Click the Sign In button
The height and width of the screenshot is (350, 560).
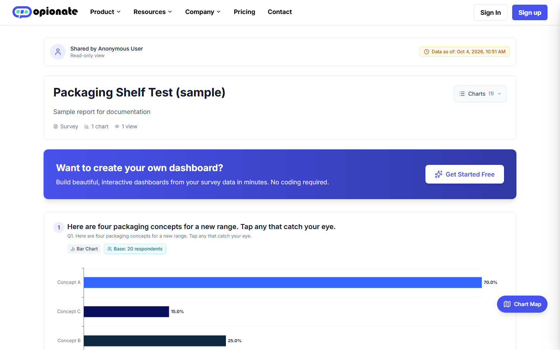[x=490, y=12]
